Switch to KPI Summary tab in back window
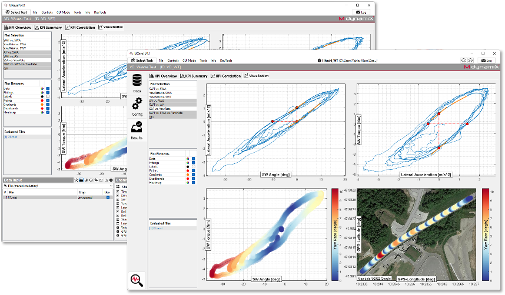The image size is (505, 295). (x=48, y=28)
